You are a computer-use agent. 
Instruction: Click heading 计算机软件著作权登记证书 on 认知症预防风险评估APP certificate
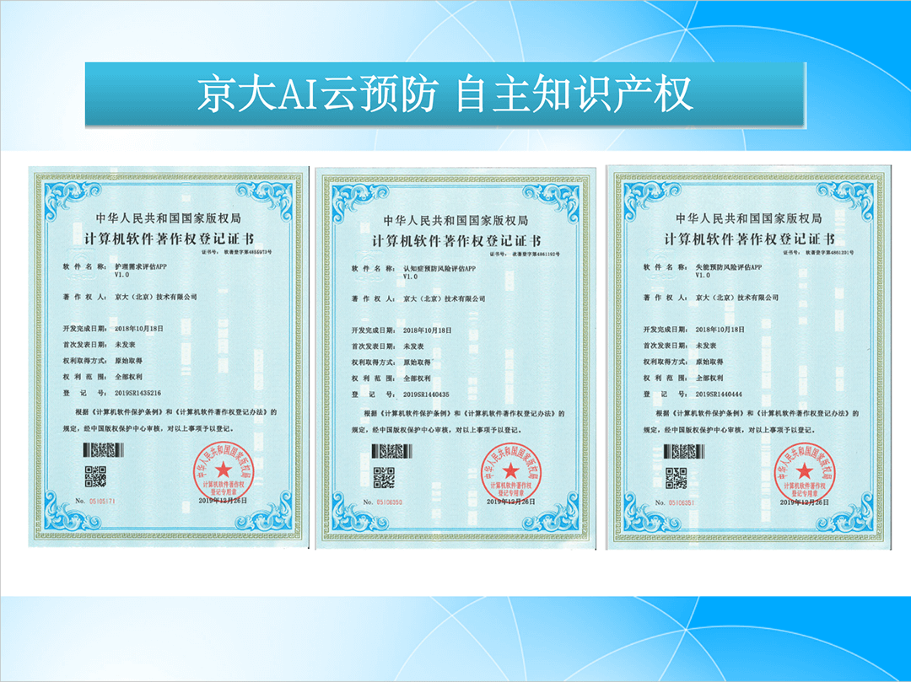pos(456,240)
